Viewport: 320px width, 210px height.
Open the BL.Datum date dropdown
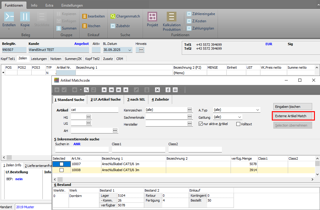point(130,50)
